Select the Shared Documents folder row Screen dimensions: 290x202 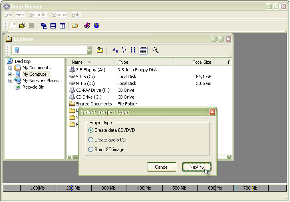(x=149, y=104)
